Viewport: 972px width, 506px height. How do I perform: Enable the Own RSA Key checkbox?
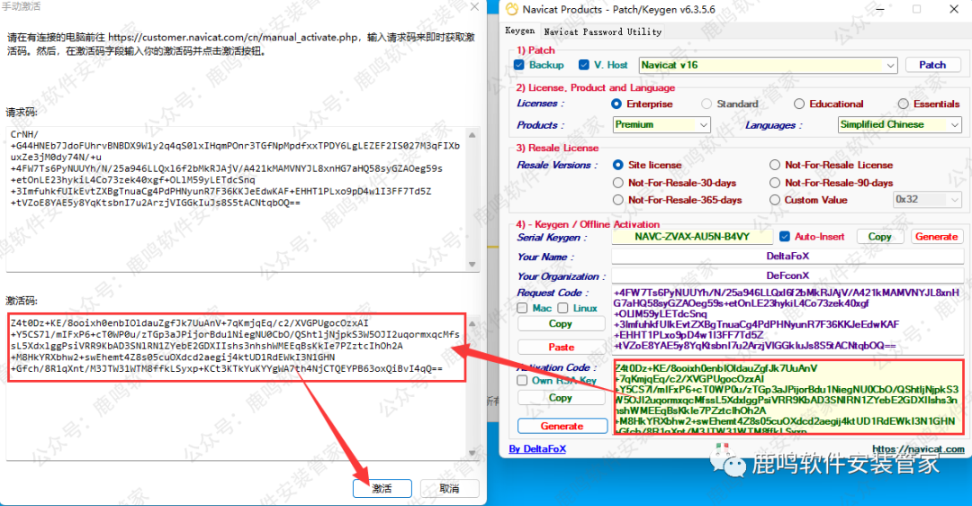[523, 380]
